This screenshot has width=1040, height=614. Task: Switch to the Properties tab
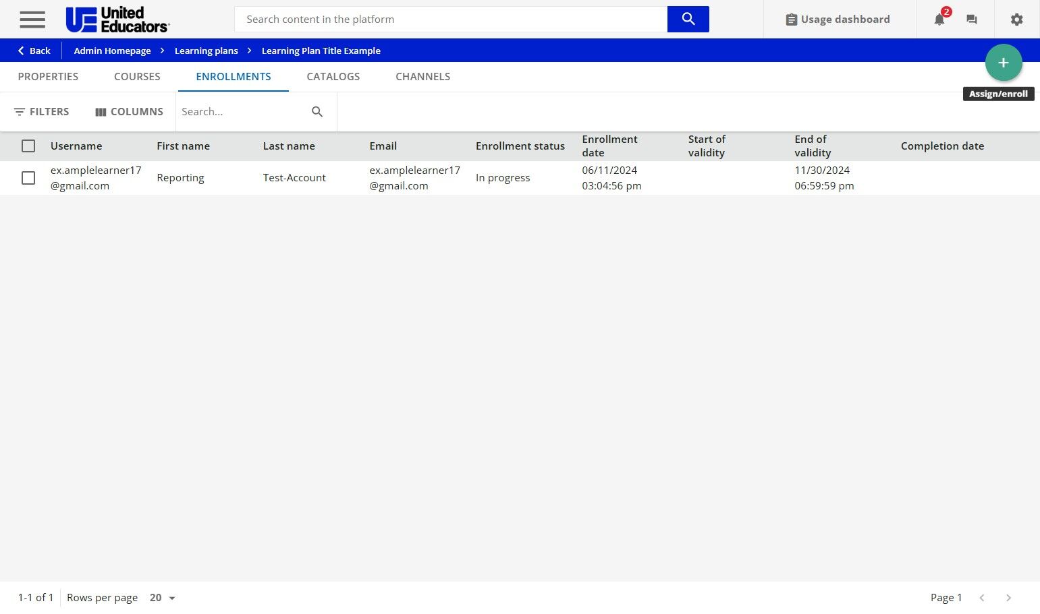tap(48, 77)
